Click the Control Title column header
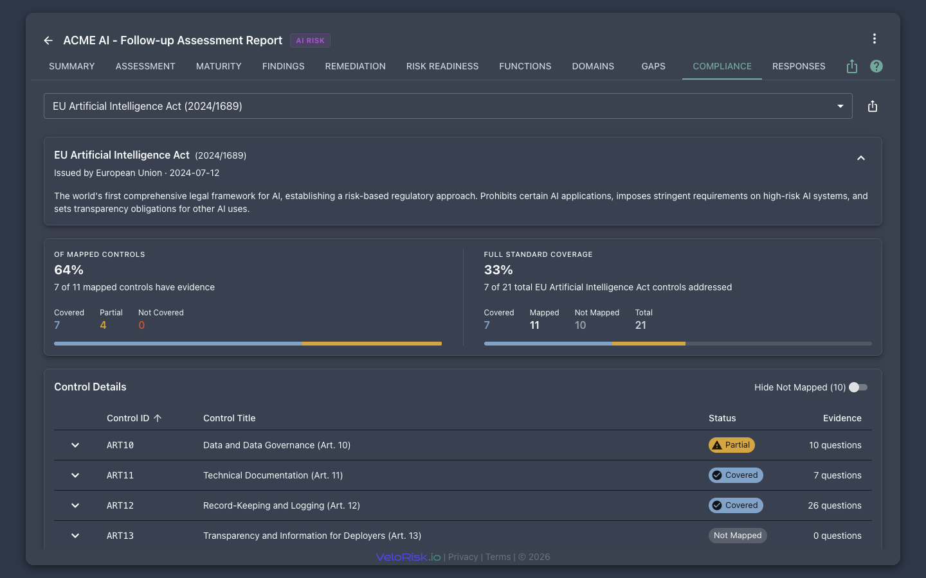 click(230, 418)
